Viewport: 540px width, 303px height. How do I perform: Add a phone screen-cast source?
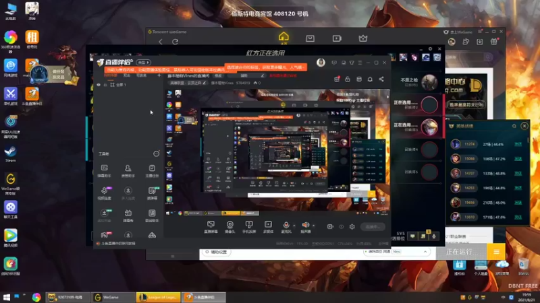click(249, 227)
